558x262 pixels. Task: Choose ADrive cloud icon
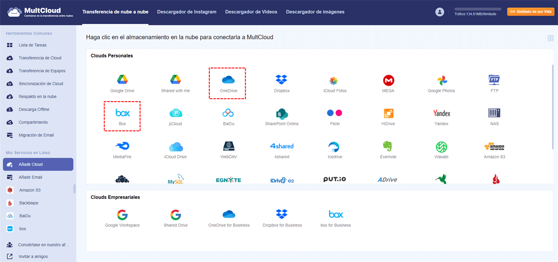coord(388,179)
